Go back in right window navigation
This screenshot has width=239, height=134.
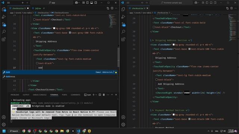(x=142, y=3)
